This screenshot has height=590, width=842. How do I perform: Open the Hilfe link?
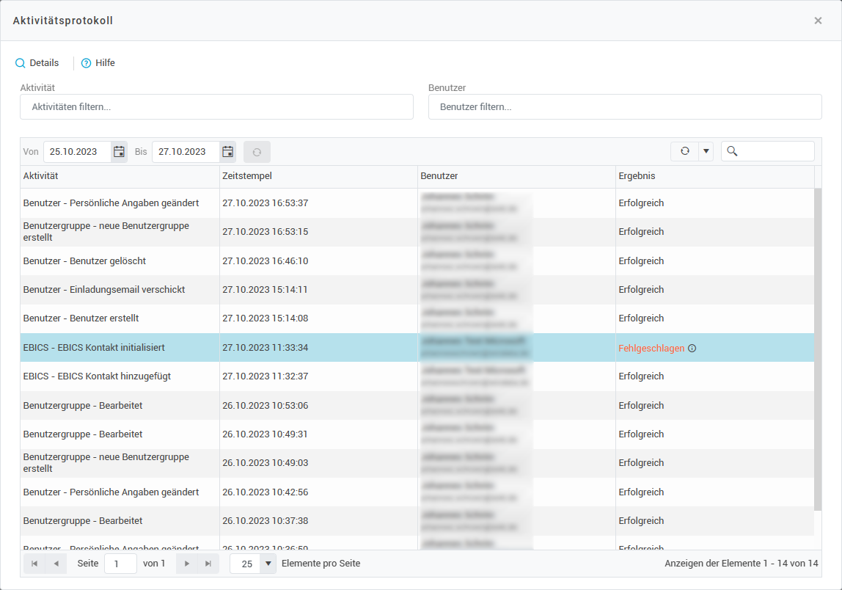(98, 63)
